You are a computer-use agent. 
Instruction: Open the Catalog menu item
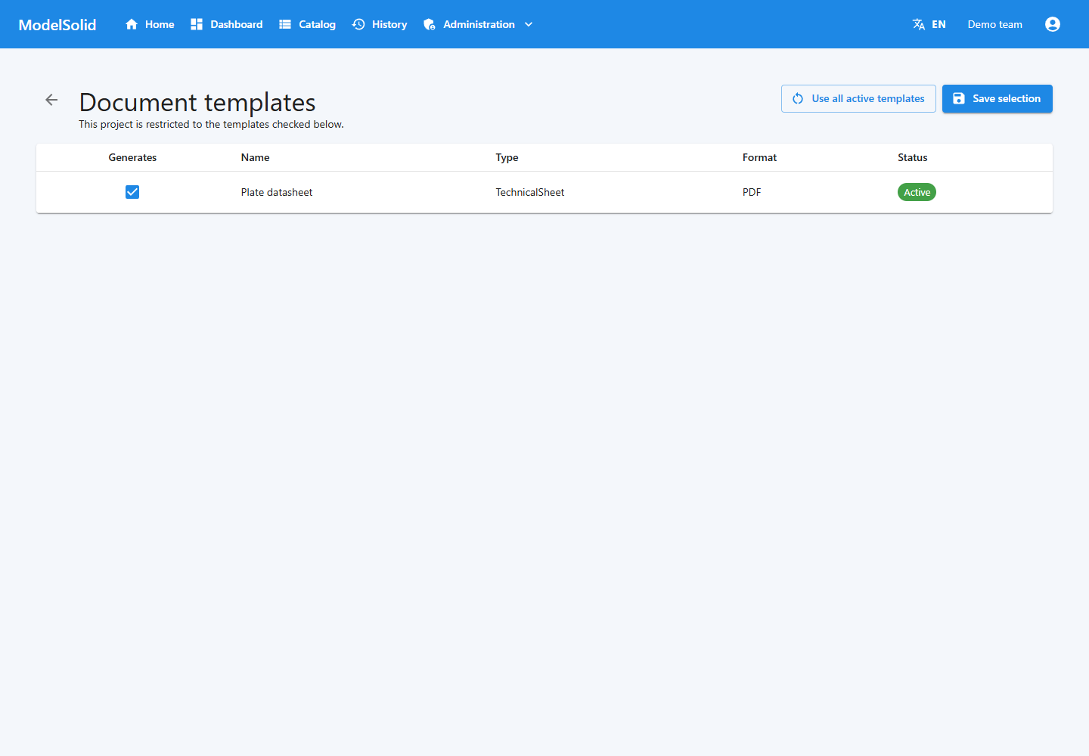click(x=307, y=24)
